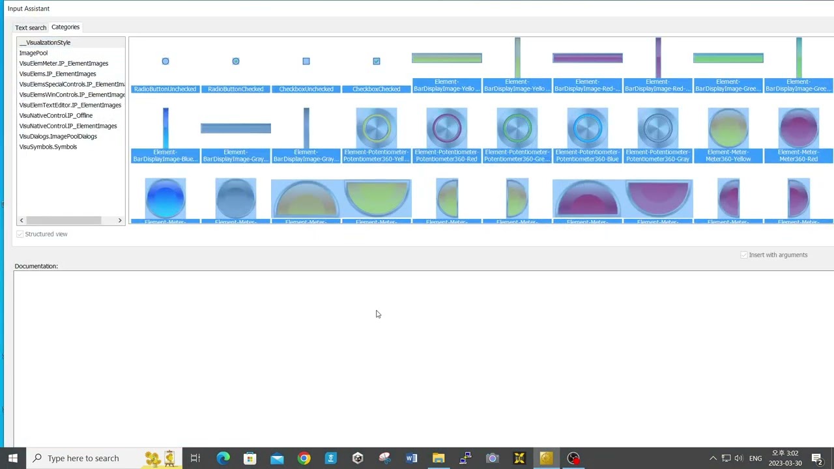Pick the CheckboxUnchecked image
Viewport: 834px width, 469px height.
(x=306, y=61)
